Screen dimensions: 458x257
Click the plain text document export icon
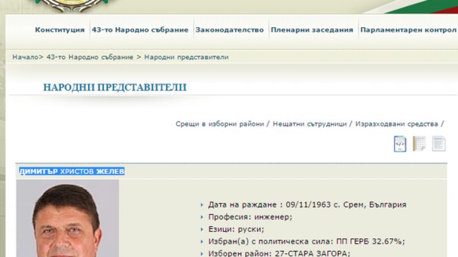pyautogui.click(x=438, y=144)
